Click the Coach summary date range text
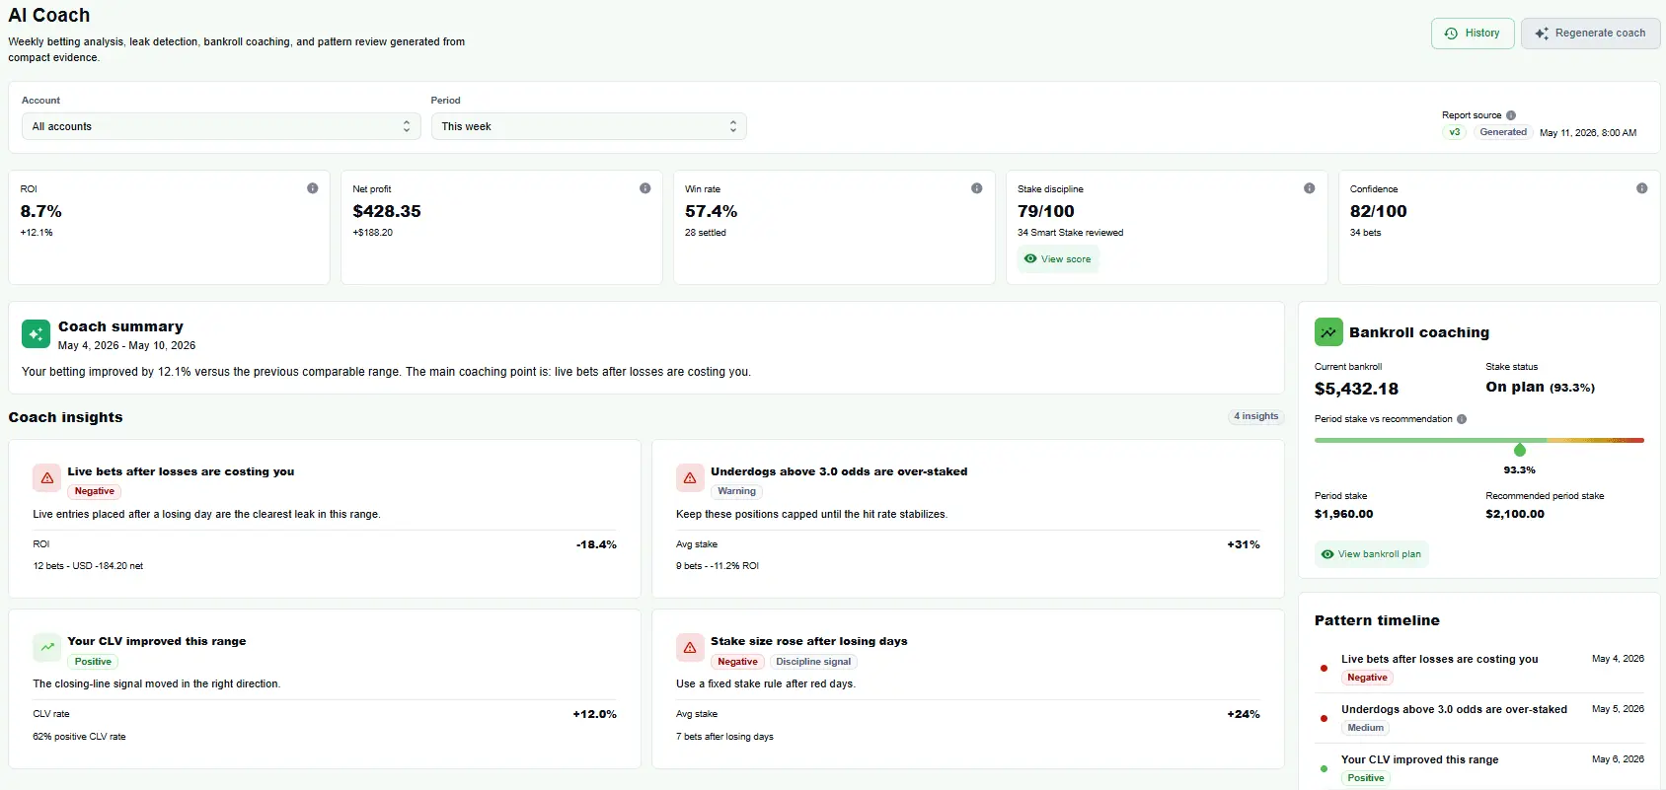 point(126,345)
